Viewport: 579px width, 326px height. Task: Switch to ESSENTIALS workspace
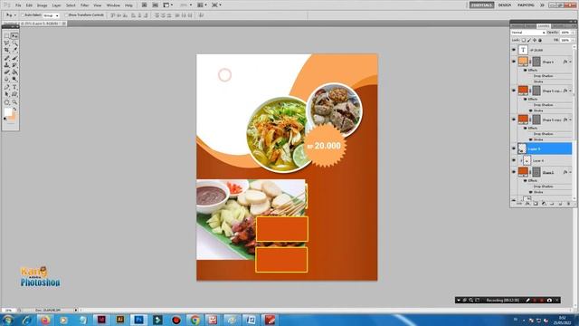pos(481,5)
